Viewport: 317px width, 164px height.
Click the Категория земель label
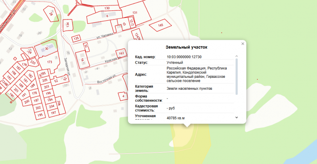coord(144,89)
